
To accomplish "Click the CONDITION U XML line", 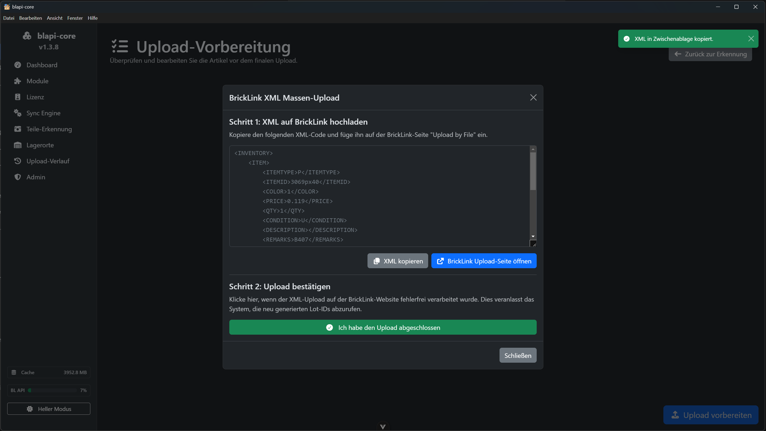I will pyautogui.click(x=304, y=220).
